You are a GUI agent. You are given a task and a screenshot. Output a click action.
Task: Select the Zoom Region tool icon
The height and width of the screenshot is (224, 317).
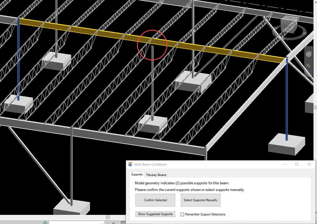(308, 66)
